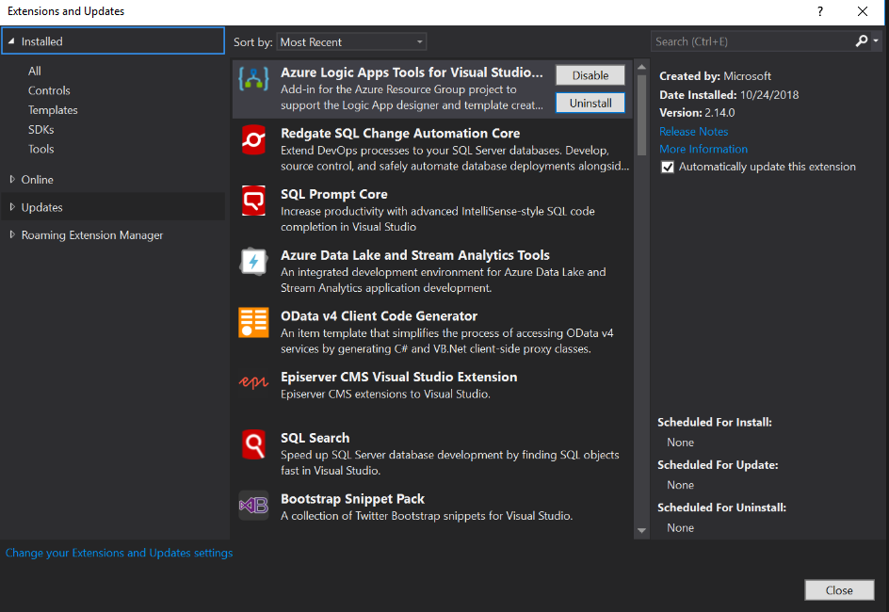Click the Redgate SQL Change Automation Core icon
The width and height of the screenshot is (889, 612).
(253, 139)
